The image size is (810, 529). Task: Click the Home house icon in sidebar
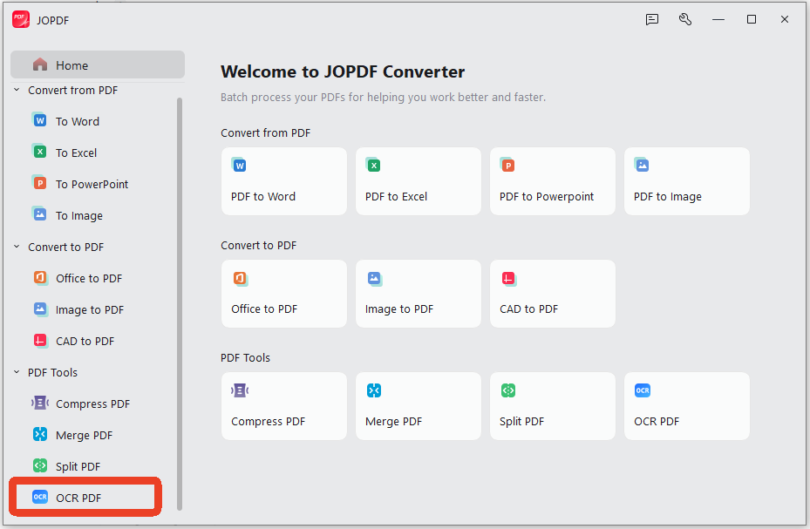40,65
